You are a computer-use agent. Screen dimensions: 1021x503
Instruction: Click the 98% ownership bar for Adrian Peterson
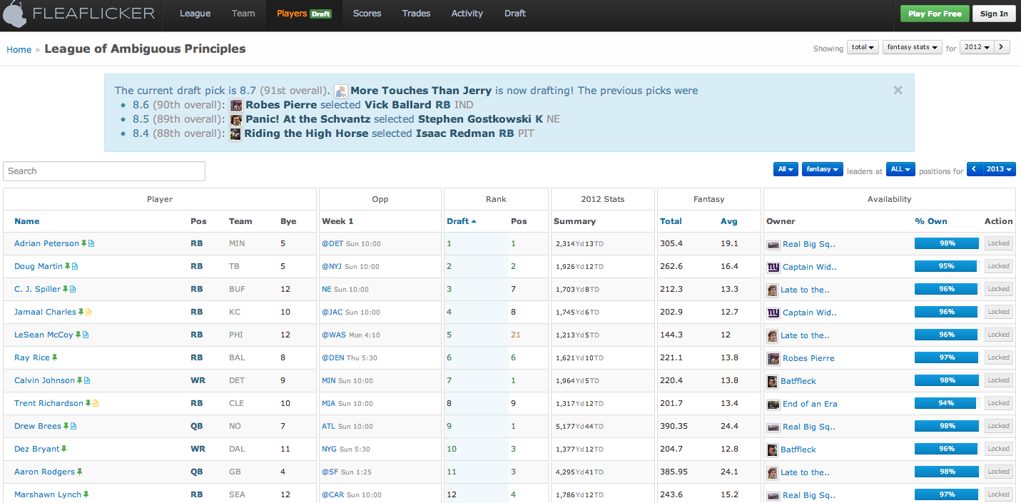pyautogui.click(x=947, y=244)
